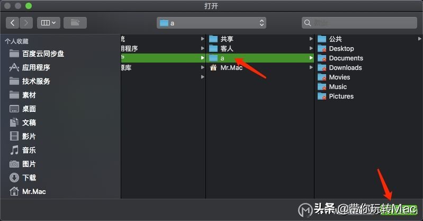
Task: Select 音乐 in the sidebar
Action: tap(29, 150)
